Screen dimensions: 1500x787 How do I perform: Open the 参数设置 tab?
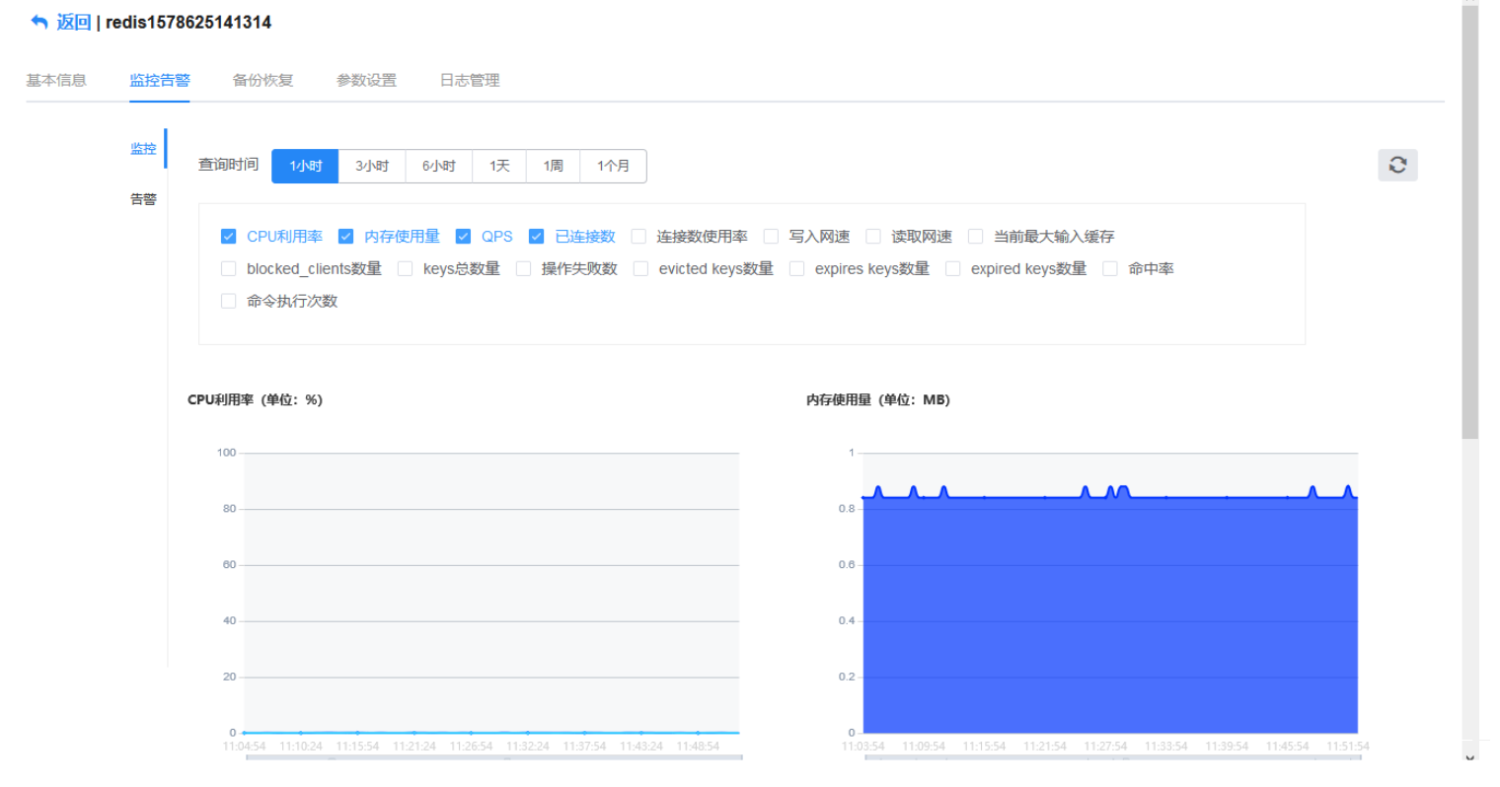tap(366, 80)
